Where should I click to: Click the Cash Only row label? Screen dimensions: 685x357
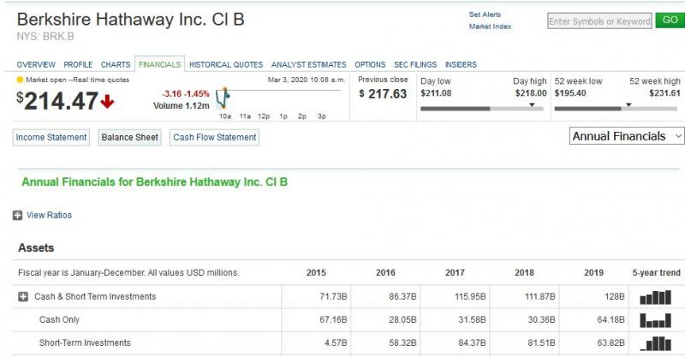click(59, 320)
